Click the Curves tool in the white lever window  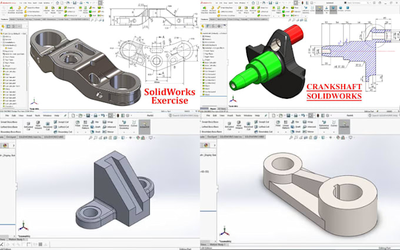pos(334,124)
